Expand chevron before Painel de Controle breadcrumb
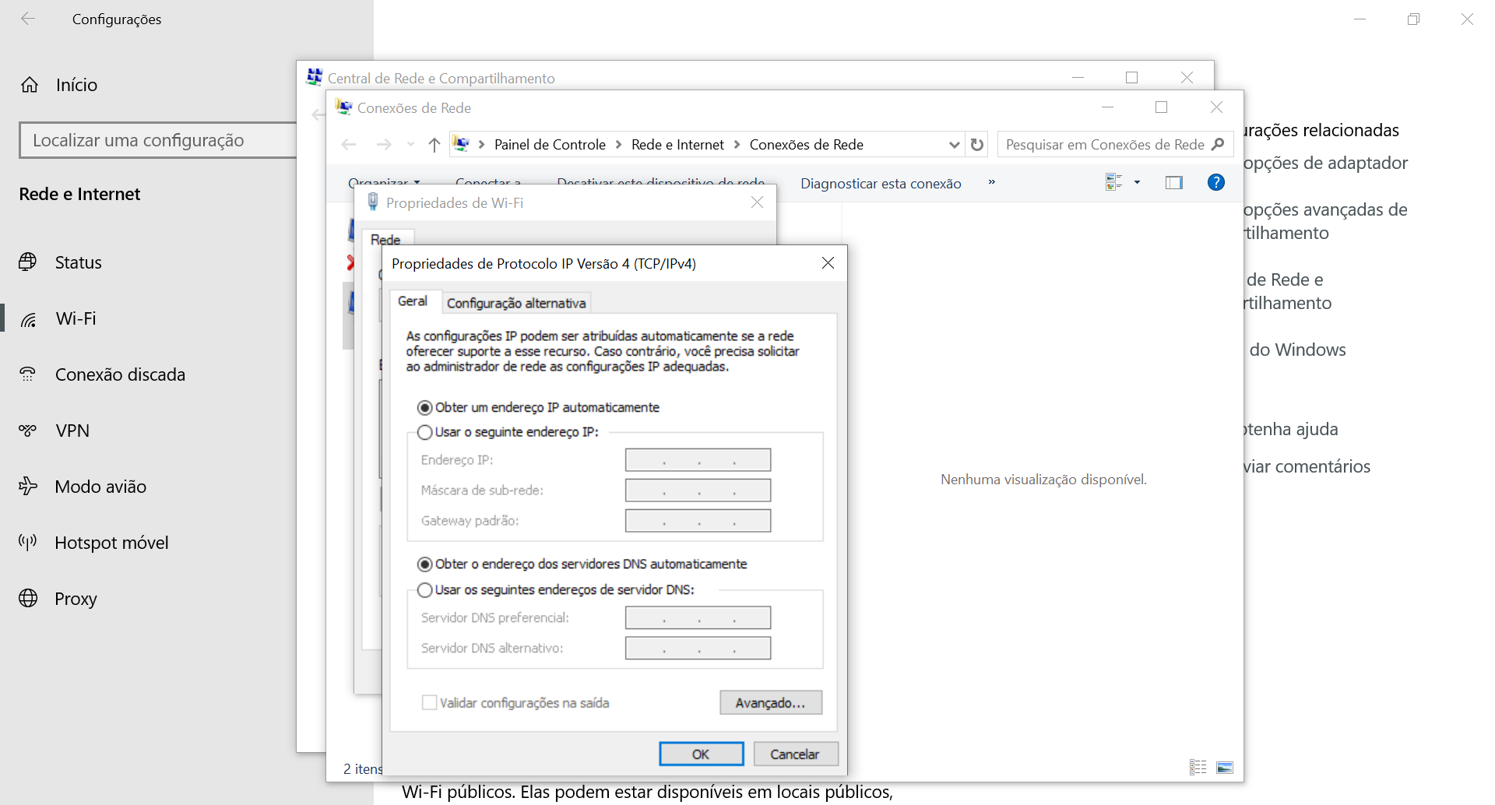Screen dimensions: 1495x805 pos(482,145)
